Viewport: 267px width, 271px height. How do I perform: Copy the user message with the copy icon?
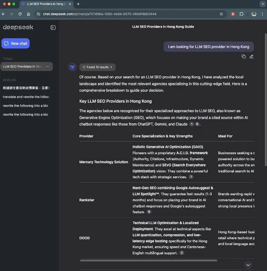coord(243,57)
